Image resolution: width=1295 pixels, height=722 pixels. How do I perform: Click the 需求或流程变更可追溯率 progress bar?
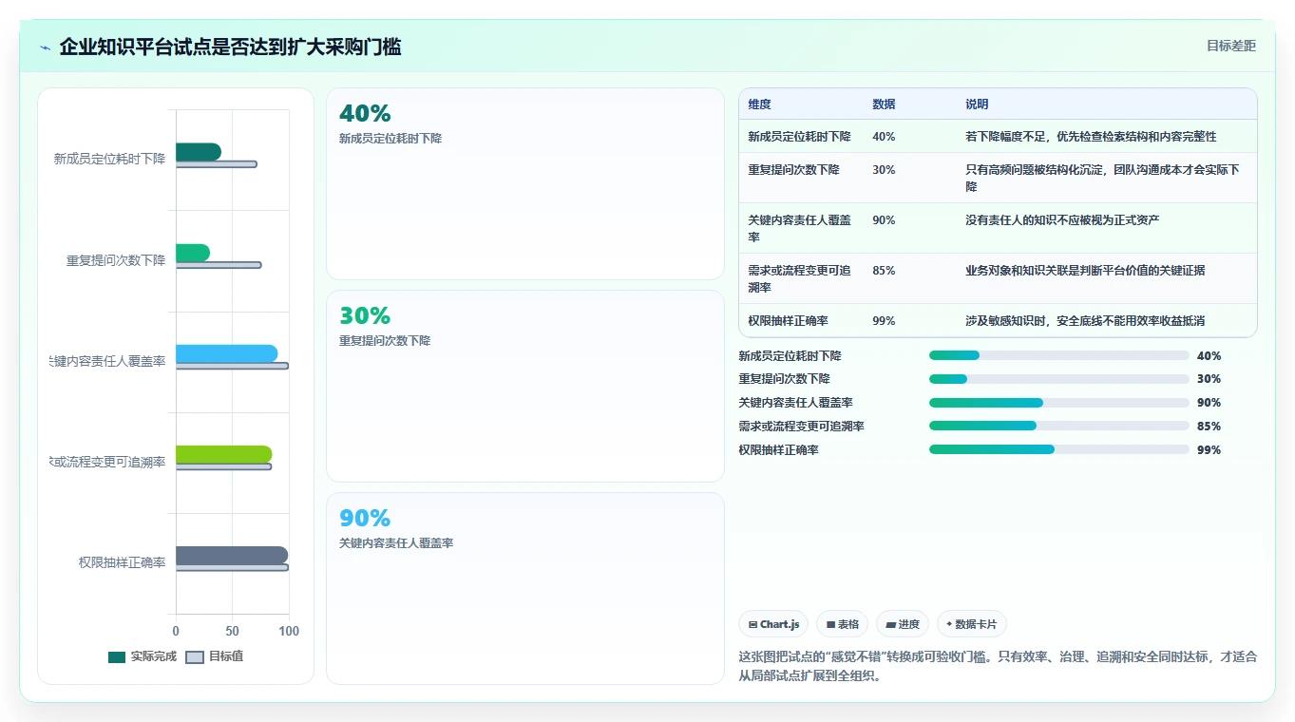(x=1059, y=427)
